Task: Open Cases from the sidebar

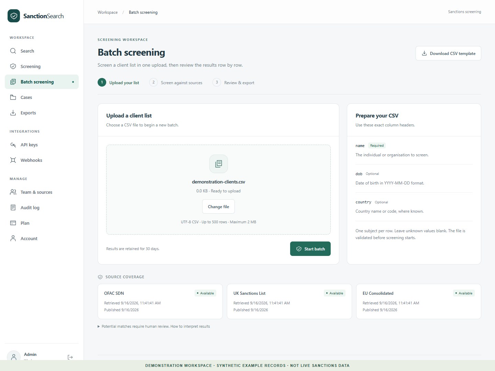Action: pos(42,97)
